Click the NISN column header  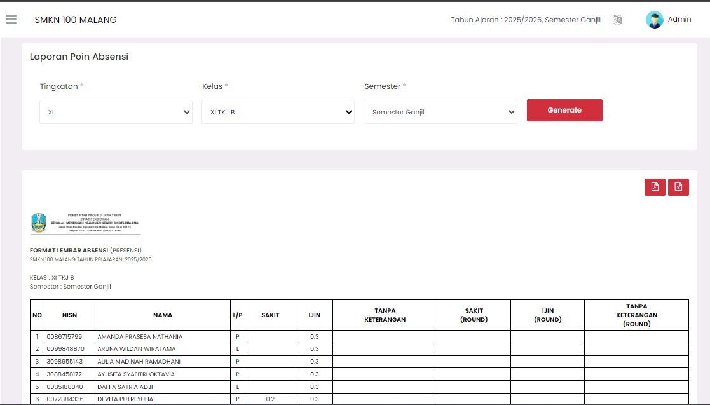(69, 315)
